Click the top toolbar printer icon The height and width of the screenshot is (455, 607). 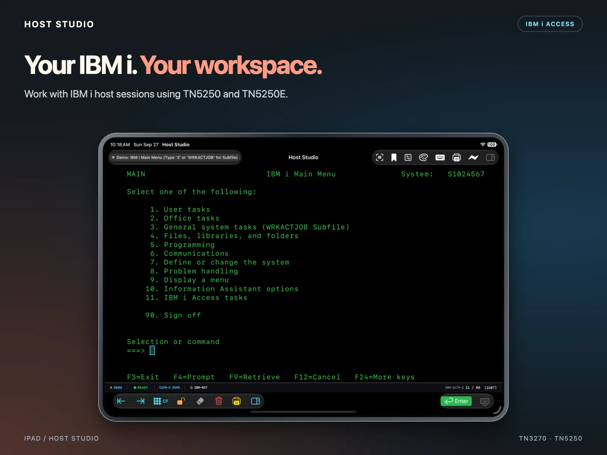click(x=457, y=157)
